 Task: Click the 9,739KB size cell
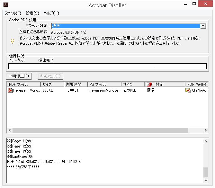pyautogui.click(x=130, y=90)
